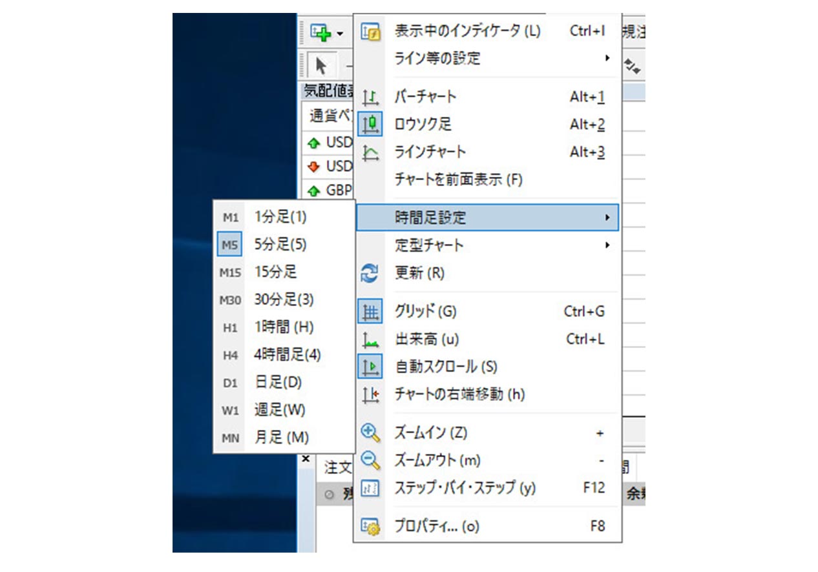Click the H1 timeframe icon

coord(230,328)
